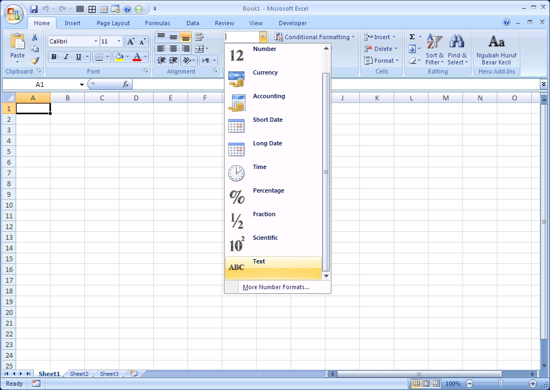
Task: Click the Orientation text angle icon
Action: [187, 61]
